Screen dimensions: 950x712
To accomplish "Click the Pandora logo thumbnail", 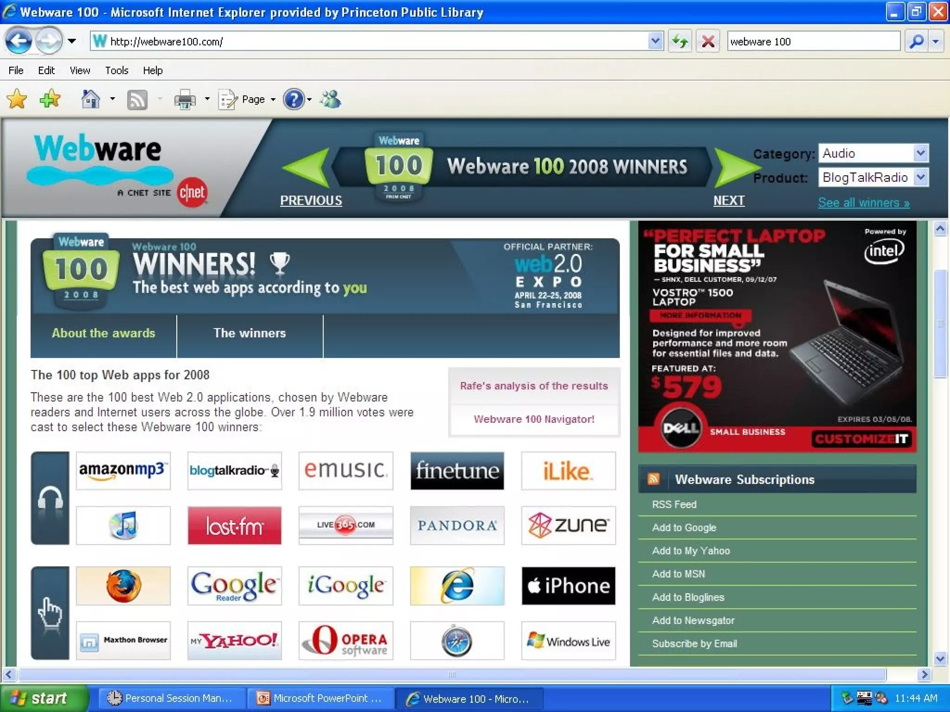I will click(x=457, y=525).
